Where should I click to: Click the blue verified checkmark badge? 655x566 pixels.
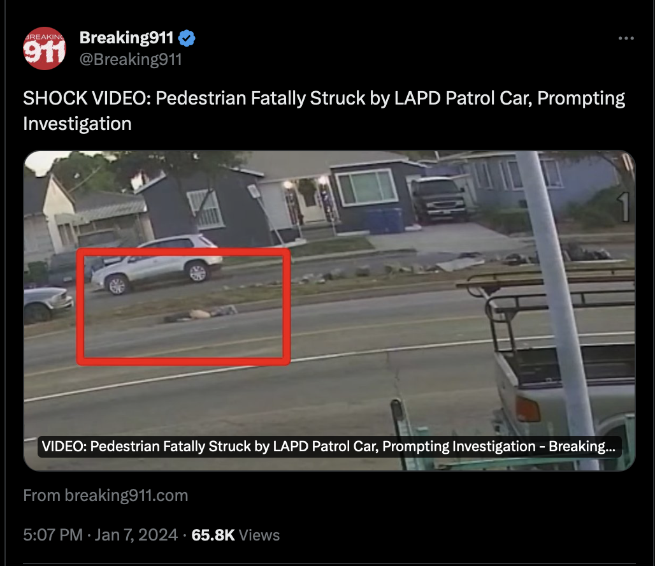(x=186, y=38)
